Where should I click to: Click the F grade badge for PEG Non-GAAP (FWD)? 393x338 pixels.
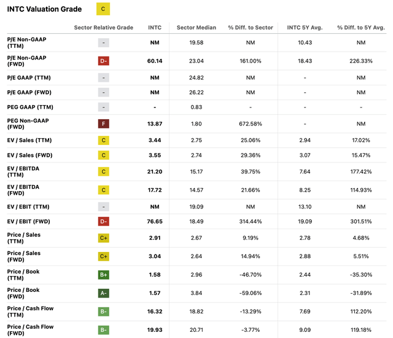103,124
